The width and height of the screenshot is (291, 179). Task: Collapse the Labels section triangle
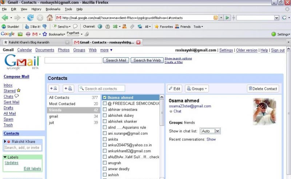[5, 157]
